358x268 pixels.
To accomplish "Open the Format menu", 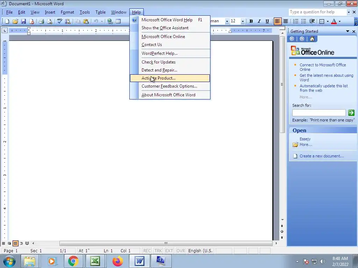I will coord(67,12).
